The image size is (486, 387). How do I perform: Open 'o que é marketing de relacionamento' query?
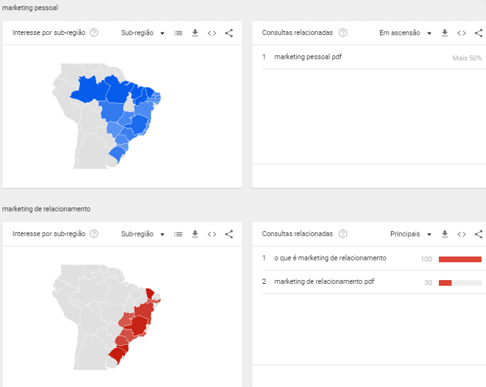tap(330, 258)
